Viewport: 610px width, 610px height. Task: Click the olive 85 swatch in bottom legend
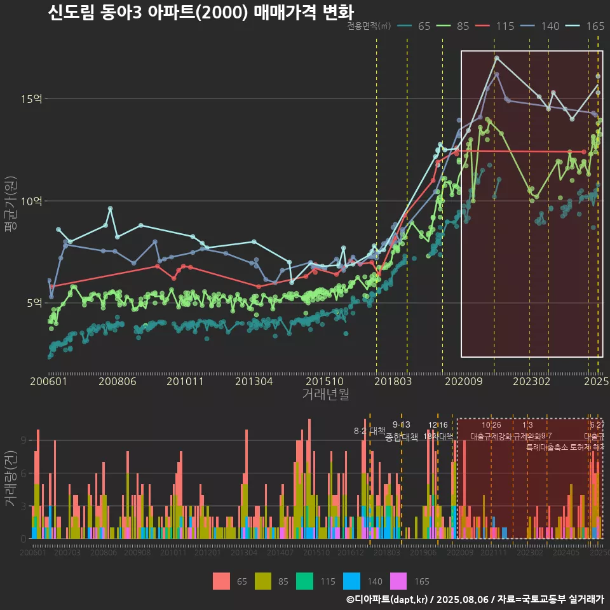(x=263, y=581)
